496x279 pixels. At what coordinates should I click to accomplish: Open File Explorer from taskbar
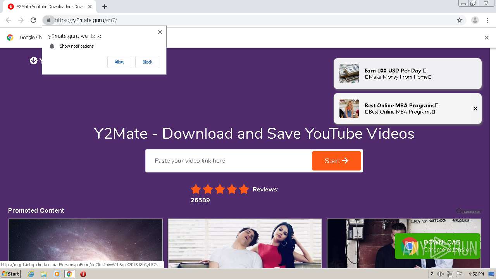pos(44,274)
